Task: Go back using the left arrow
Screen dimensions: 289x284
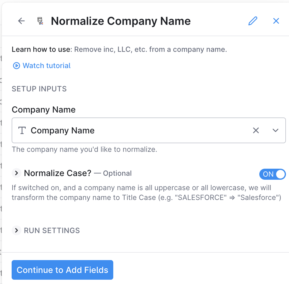Action: (21, 21)
